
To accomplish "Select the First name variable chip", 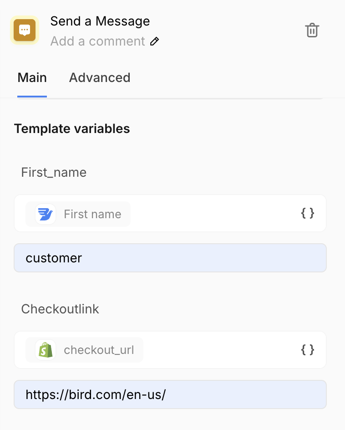I will point(92,214).
